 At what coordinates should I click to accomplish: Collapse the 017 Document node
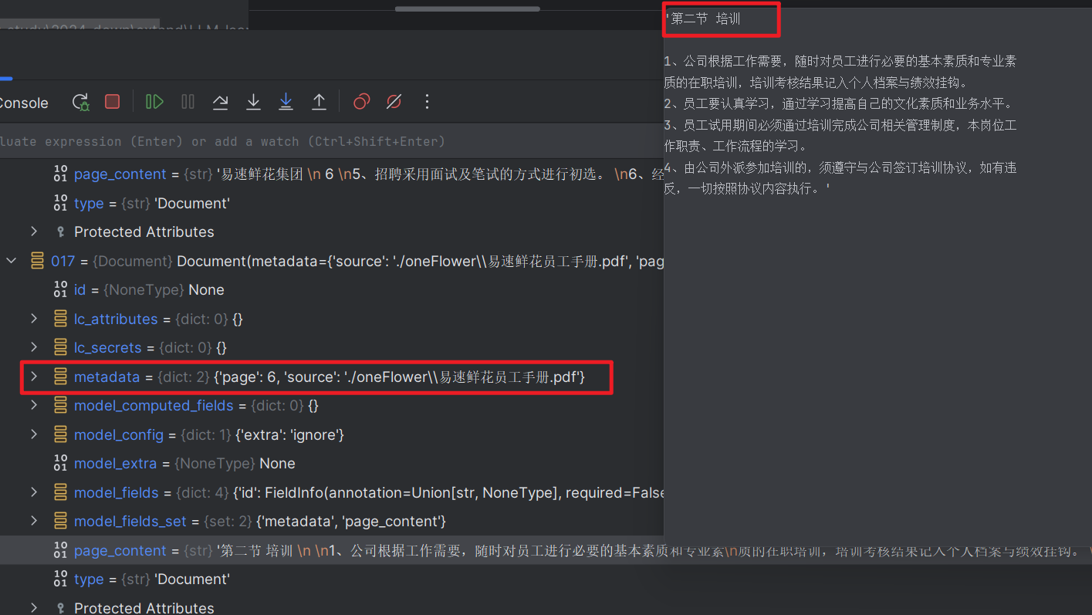tap(12, 261)
